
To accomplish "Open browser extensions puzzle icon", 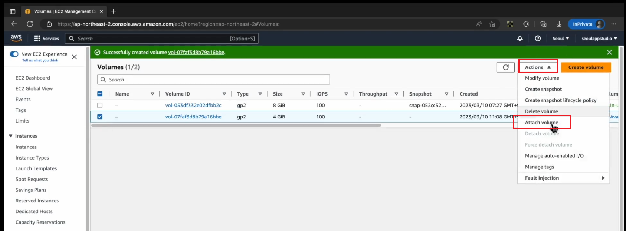I will pos(526,24).
